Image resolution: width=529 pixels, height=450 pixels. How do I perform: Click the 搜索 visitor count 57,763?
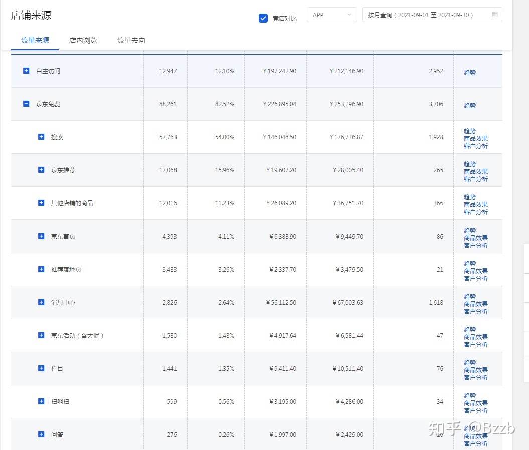pyautogui.click(x=168, y=137)
